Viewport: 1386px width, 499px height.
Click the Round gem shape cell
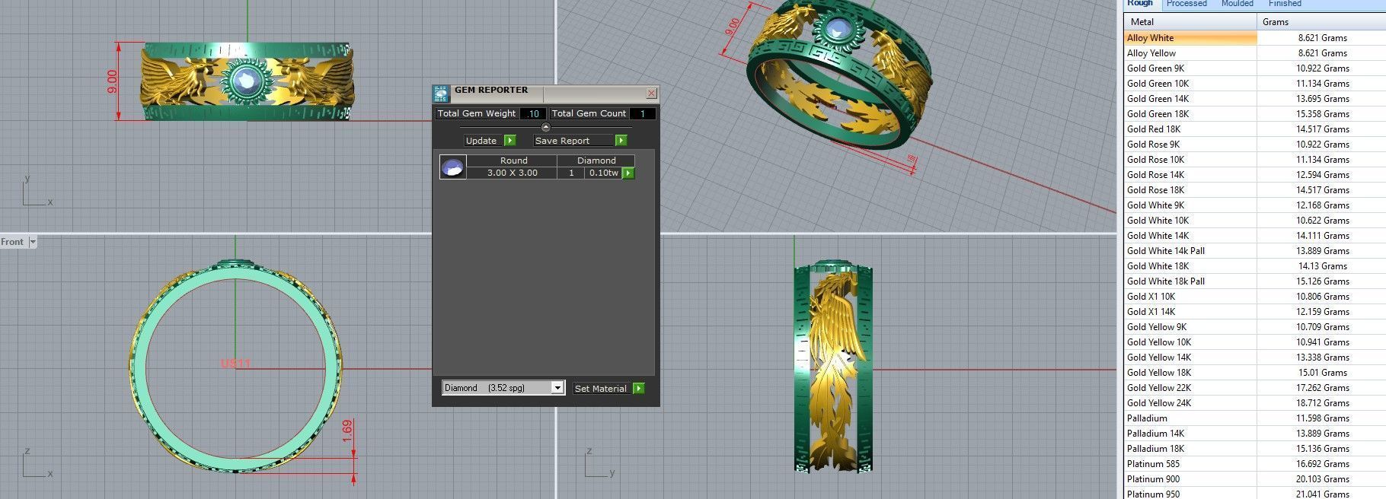[513, 161]
